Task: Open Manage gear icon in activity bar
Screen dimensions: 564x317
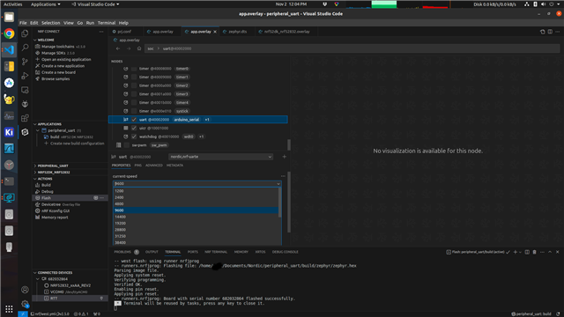Action: coord(25,304)
